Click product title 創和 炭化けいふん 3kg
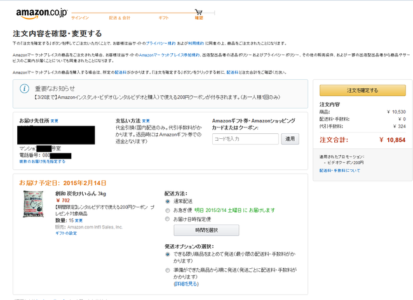 [x=81, y=193]
